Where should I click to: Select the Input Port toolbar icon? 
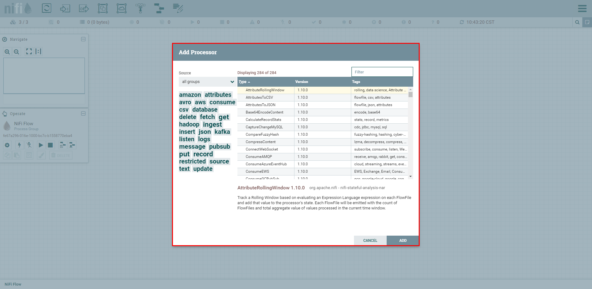coord(65,8)
